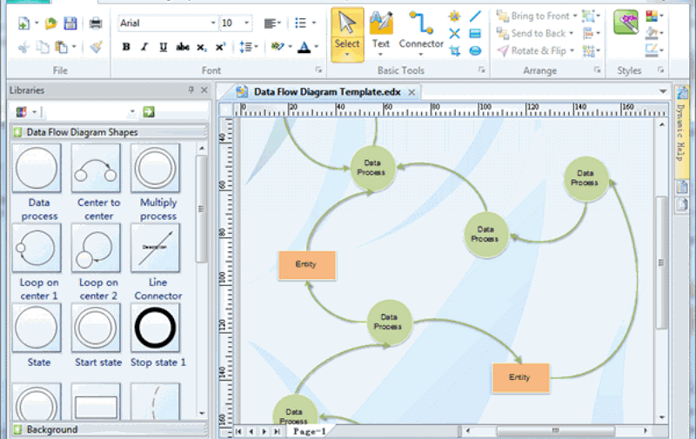The image size is (696, 439).
Task: Select the Format Painter brush icon
Action: (x=96, y=47)
